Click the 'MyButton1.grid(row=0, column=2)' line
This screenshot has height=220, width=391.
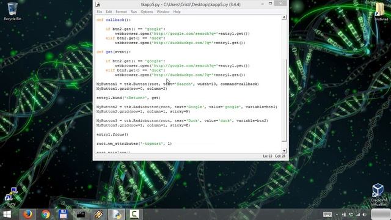(132, 89)
